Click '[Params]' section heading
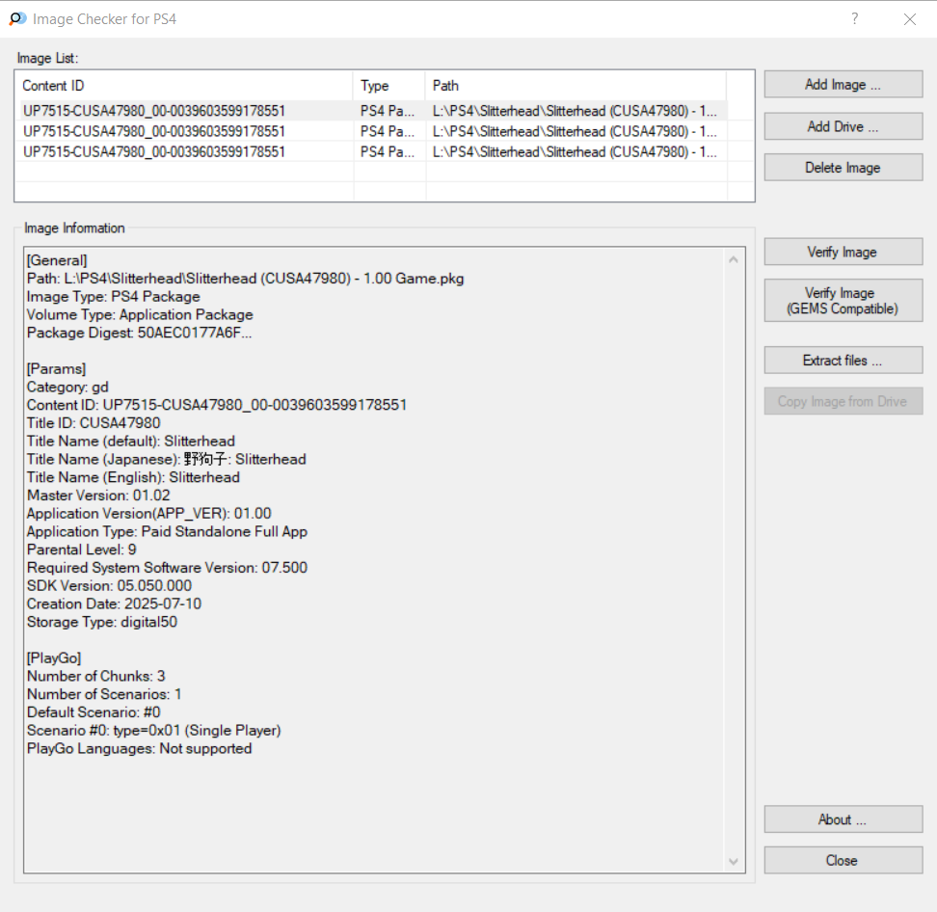Image resolution: width=937 pixels, height=912 pixels. [56, 368]
